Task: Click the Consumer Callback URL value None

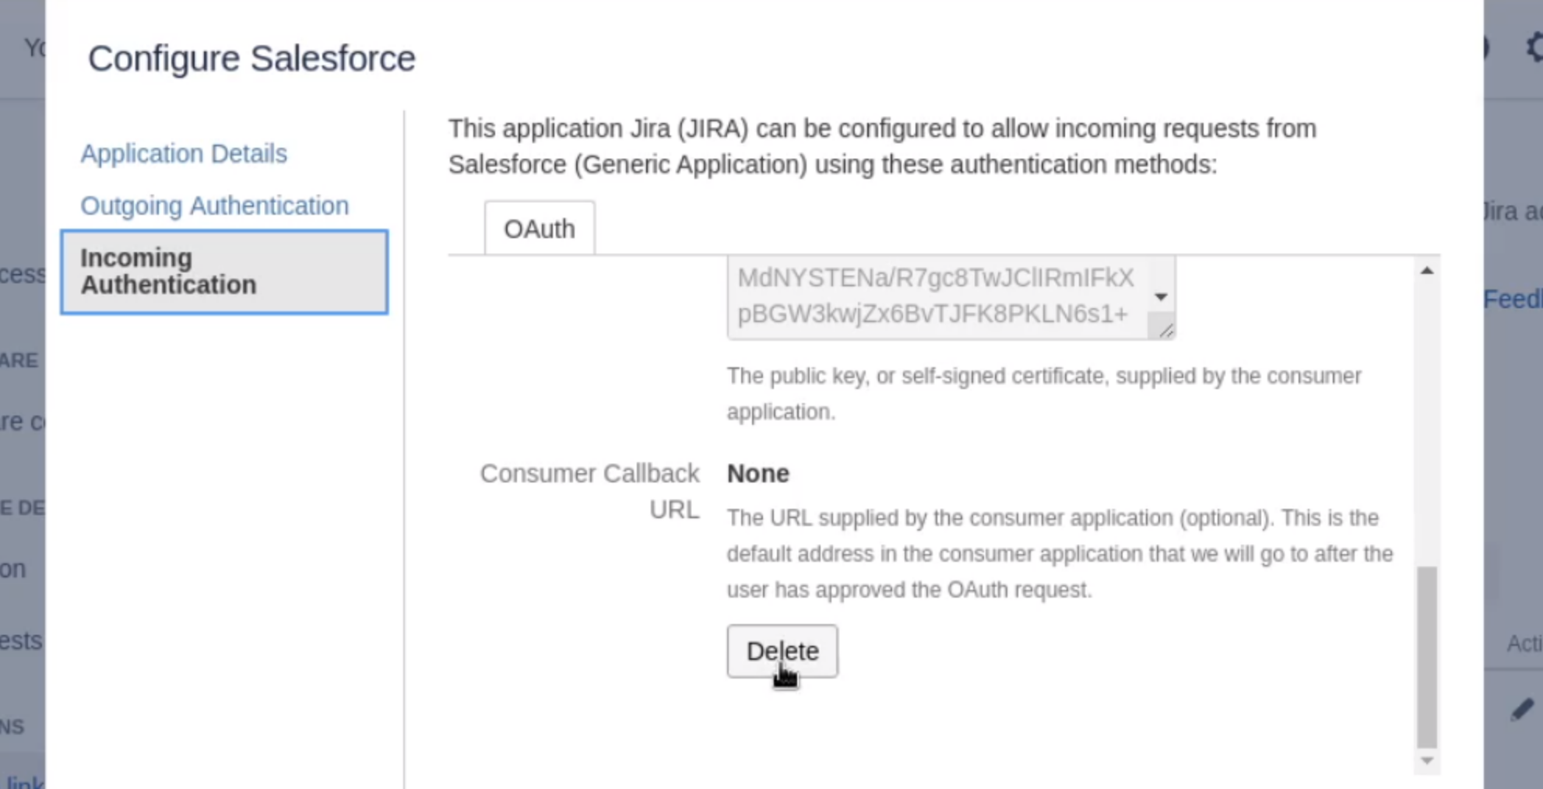Action: (x=757, y=473)
